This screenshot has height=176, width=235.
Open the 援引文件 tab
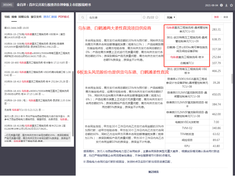[36, 17]
